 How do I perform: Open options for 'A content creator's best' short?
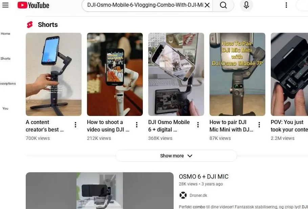[x=75, y=125]
